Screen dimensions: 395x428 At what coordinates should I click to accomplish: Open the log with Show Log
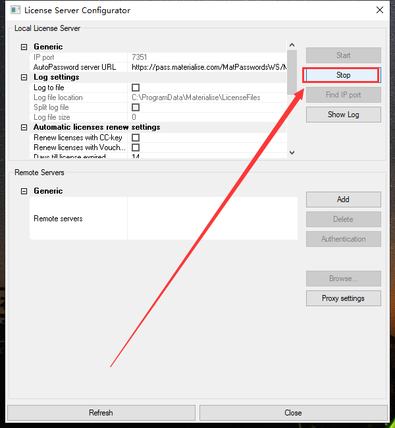click(x=343, y=115)
